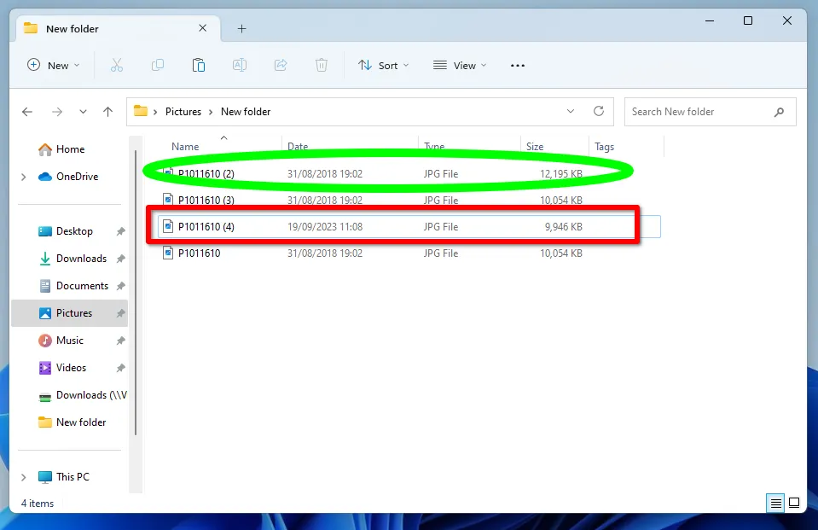This screenshot has height=530, width=818.
Task: Click the JPG icon of P1011610 (3)
Action: click(x=168, y=200)
